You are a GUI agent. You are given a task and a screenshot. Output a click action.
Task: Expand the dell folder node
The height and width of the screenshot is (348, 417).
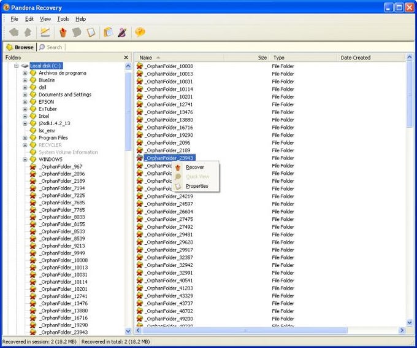pyautogui.click(x=25, y=87)
